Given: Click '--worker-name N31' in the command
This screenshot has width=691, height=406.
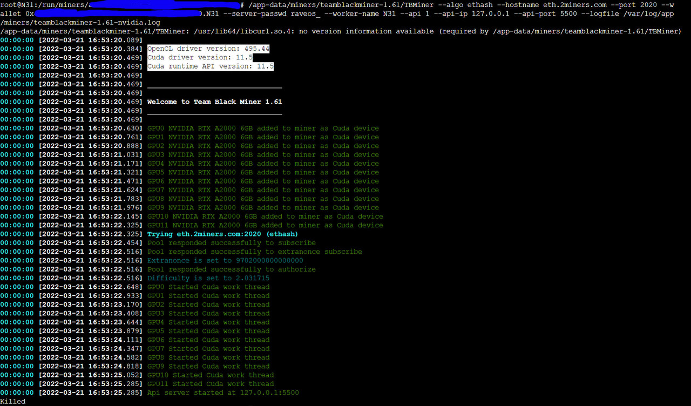Looking at the screenshot, I should pos(360,13).
